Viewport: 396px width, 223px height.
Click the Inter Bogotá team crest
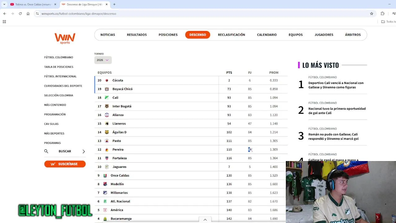(107, 106)
